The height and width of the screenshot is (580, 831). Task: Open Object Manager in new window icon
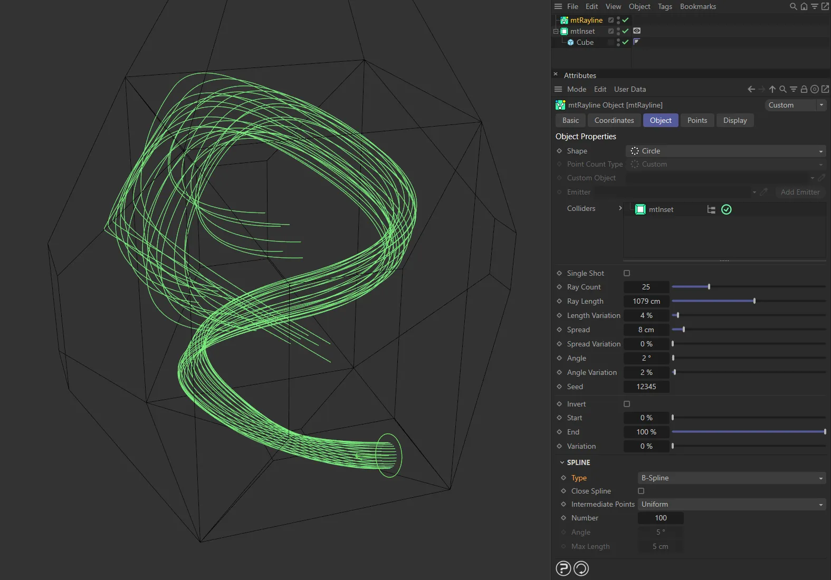click(x=825, y=6)
